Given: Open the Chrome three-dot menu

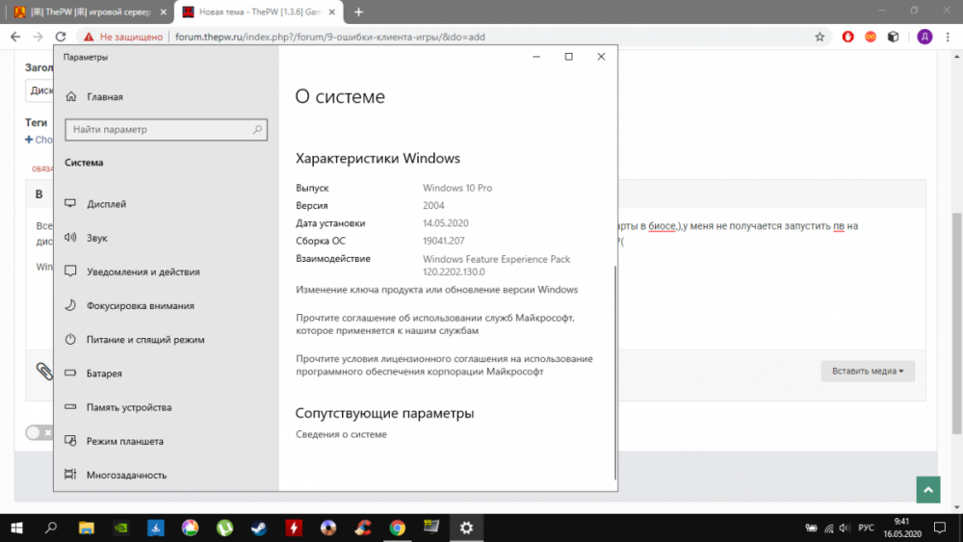Looking at the screenshot, I should point(948,37).
